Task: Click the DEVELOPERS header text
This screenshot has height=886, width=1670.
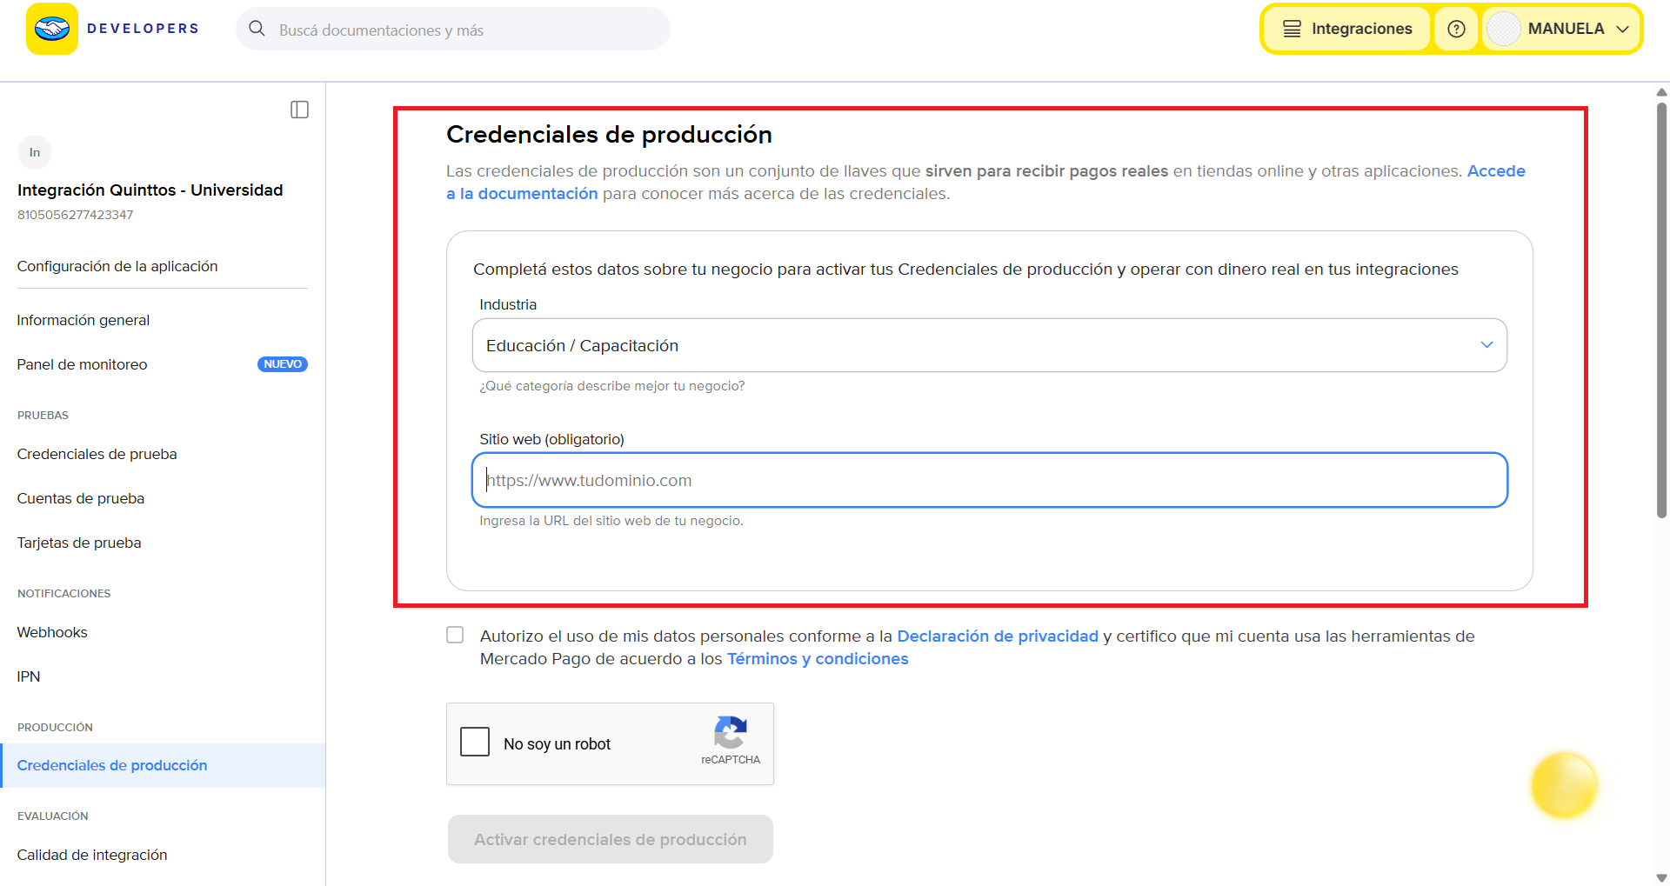Action: 144,29
